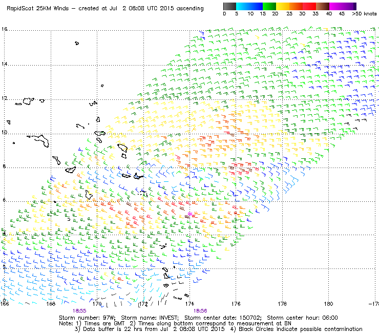Click the purple time label below longitude 174

pyautogui.click(x=200, y=311)
